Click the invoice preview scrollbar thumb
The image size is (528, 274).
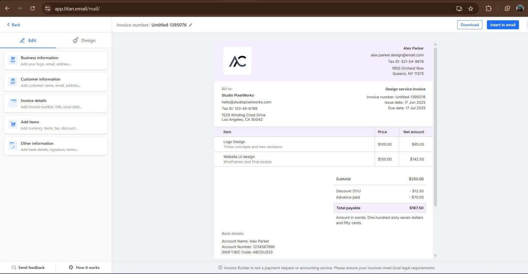(x=435, y=127)
